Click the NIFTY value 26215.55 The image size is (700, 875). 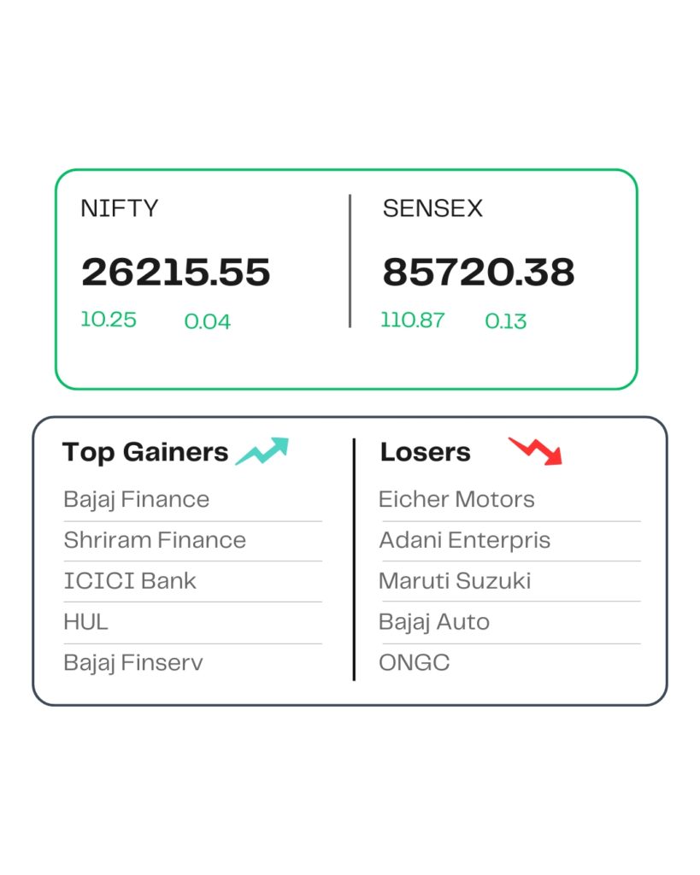click(176, 273)
